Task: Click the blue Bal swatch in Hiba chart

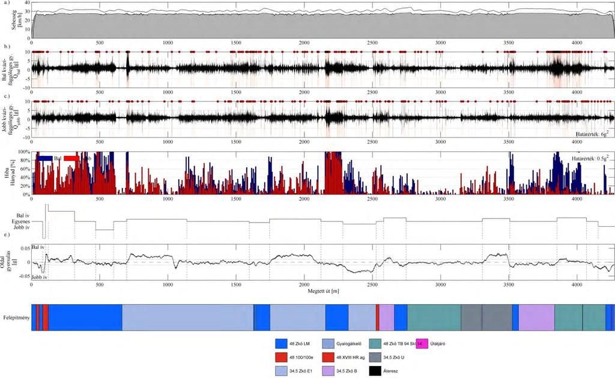Action: point(45,158)
